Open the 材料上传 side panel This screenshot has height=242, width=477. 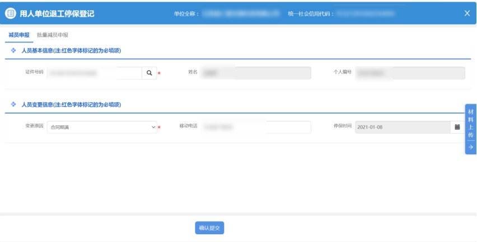470,123
